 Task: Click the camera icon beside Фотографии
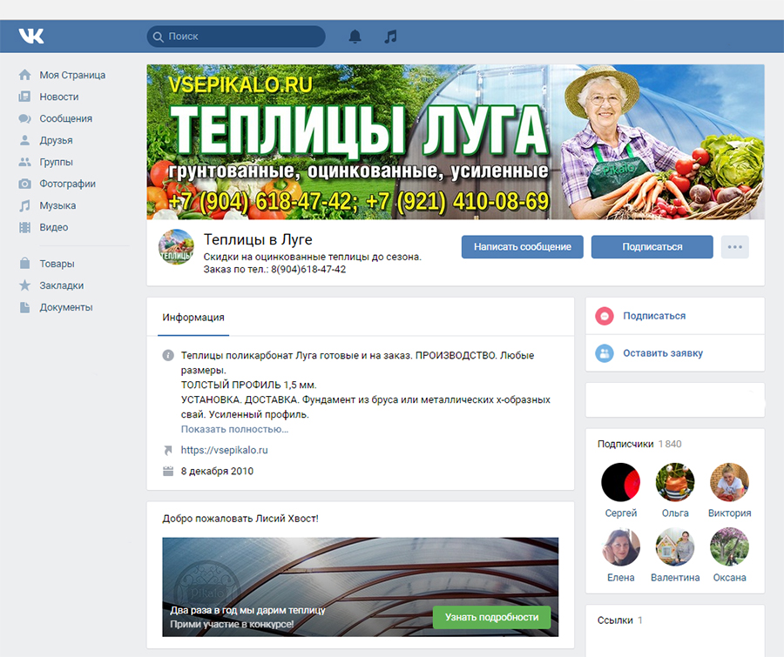pyautogui.click(x=24, y=184)
